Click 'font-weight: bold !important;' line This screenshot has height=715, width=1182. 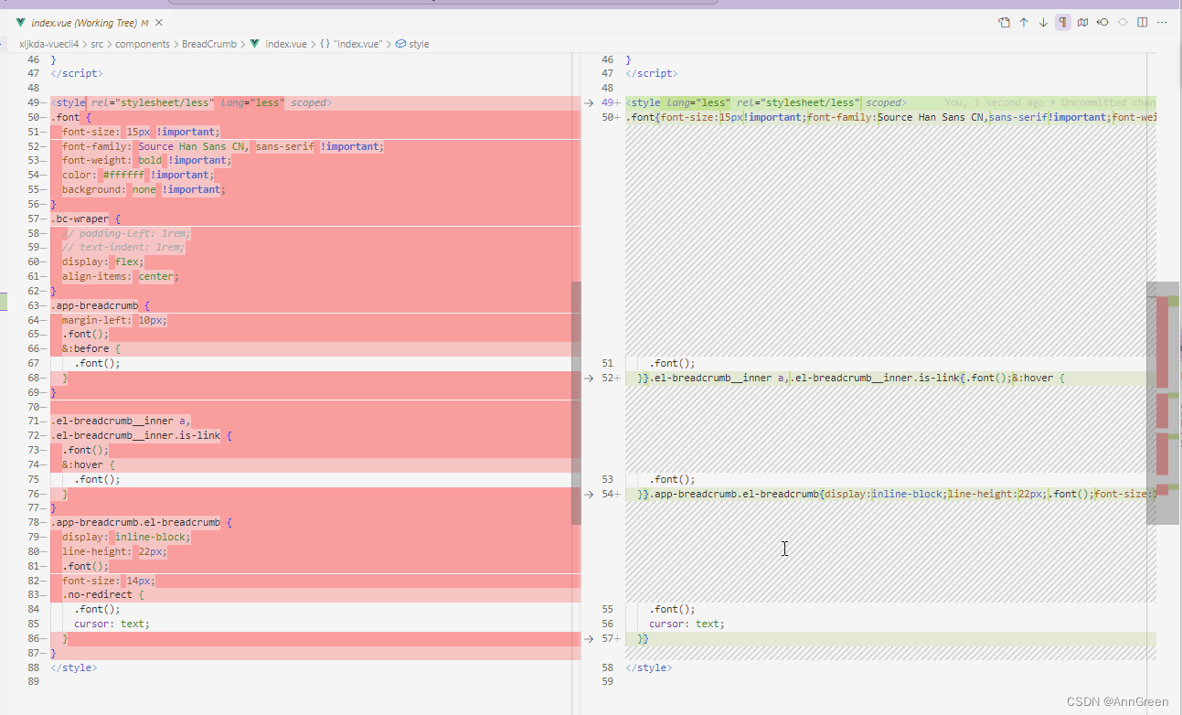146,160
